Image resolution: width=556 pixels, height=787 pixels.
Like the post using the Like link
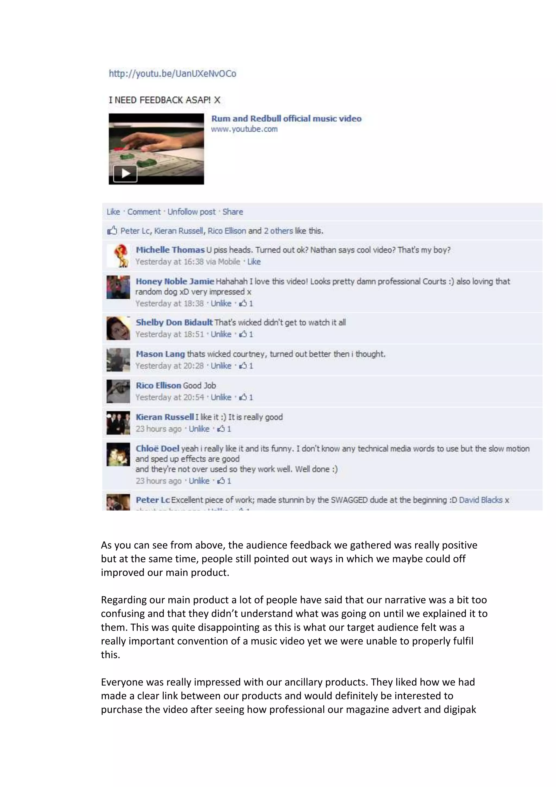click(x=113, y=212)
